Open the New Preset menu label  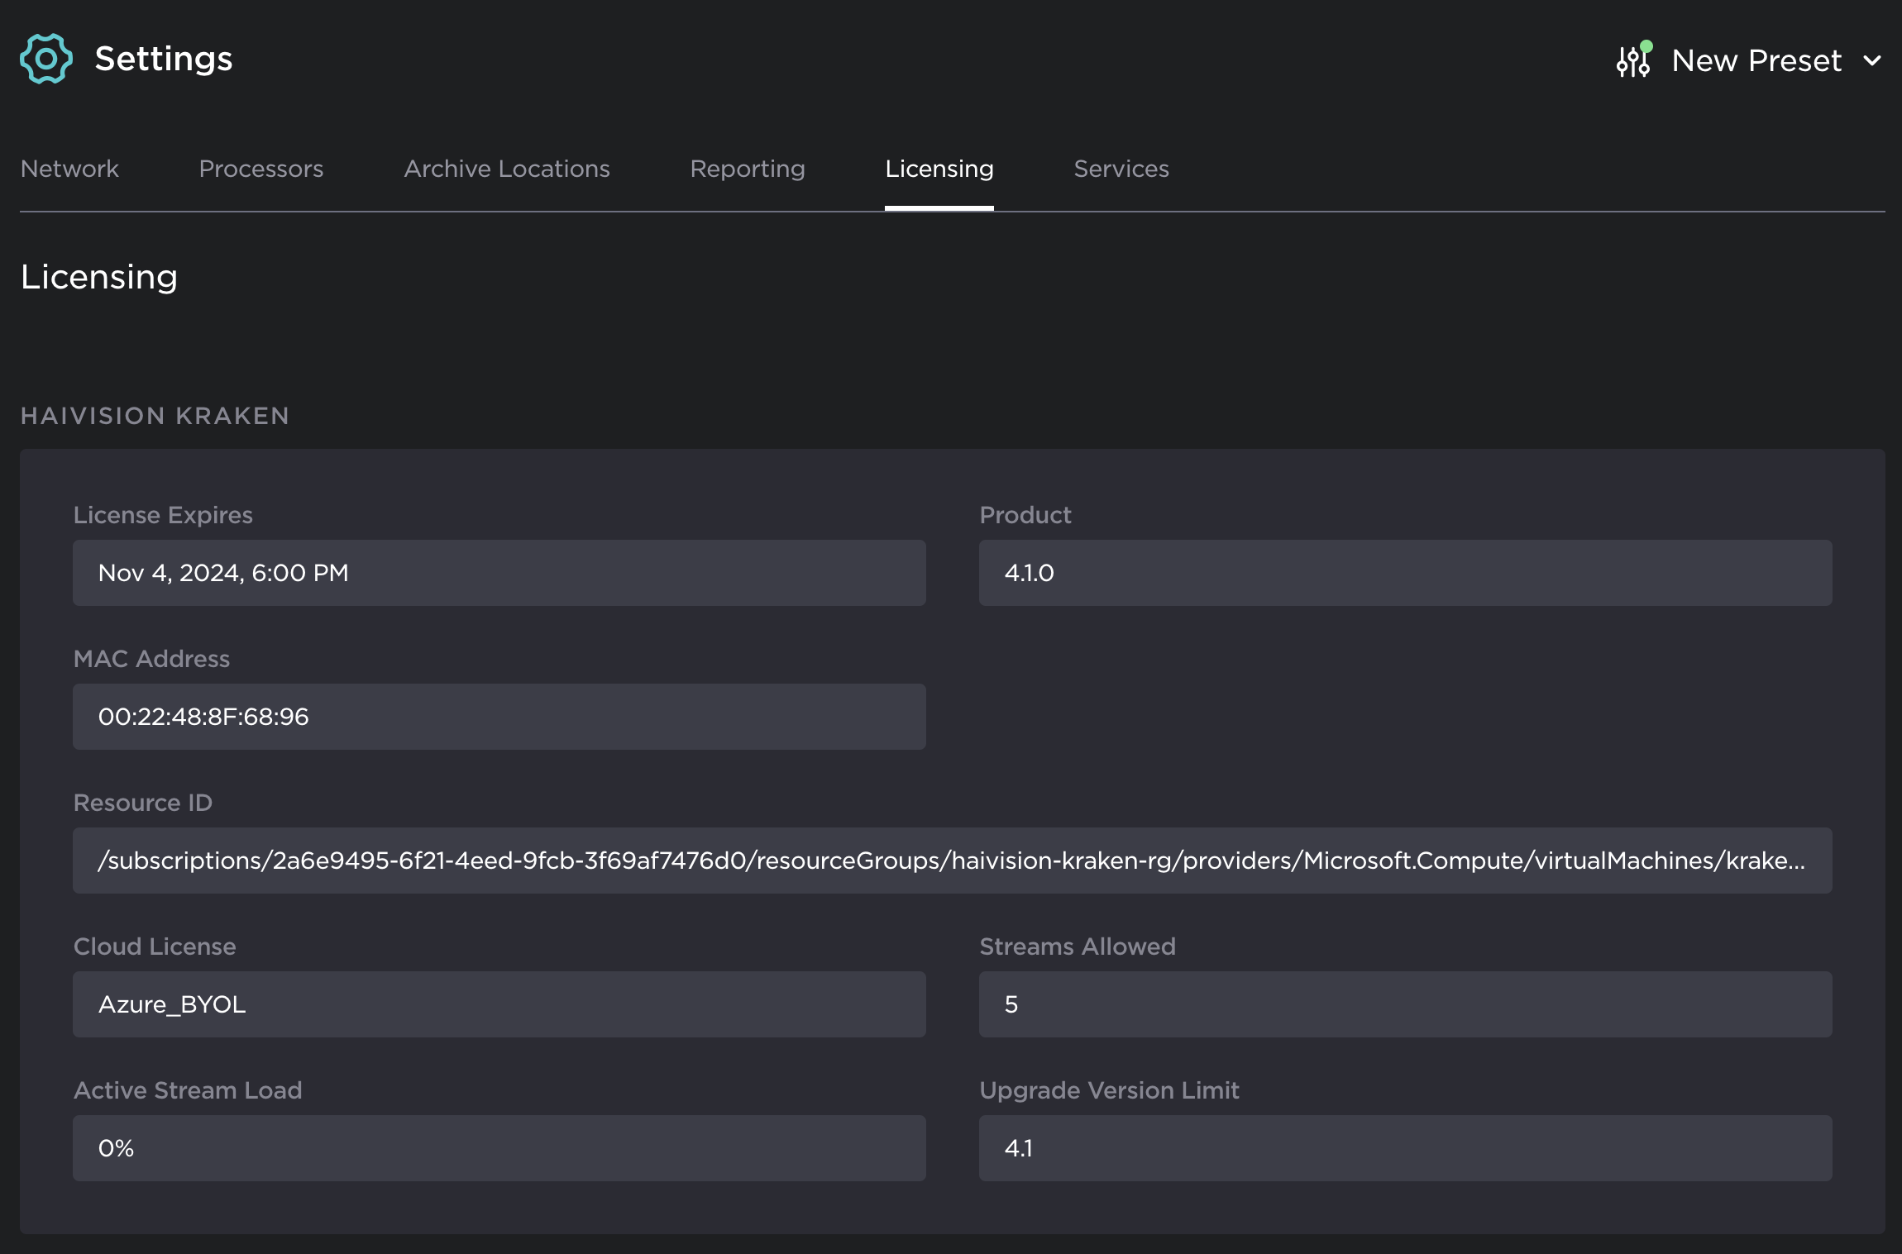click(x=1756, y=60)
